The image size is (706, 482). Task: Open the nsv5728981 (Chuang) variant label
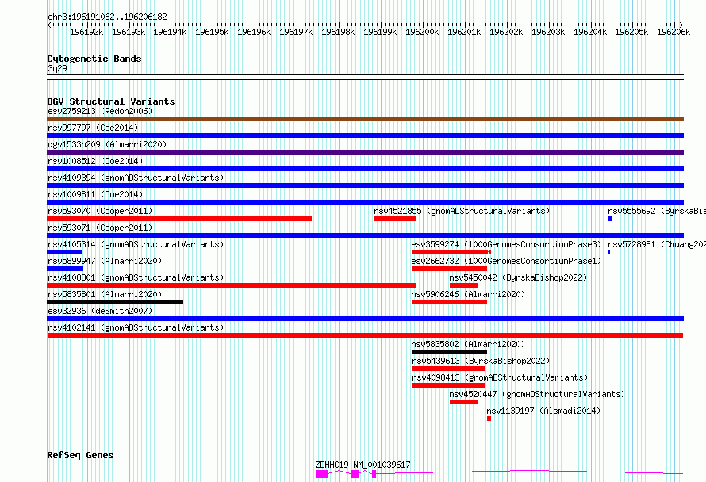pos(657,244)
